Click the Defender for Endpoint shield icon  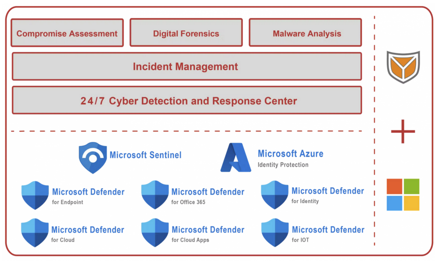[35, 195]
